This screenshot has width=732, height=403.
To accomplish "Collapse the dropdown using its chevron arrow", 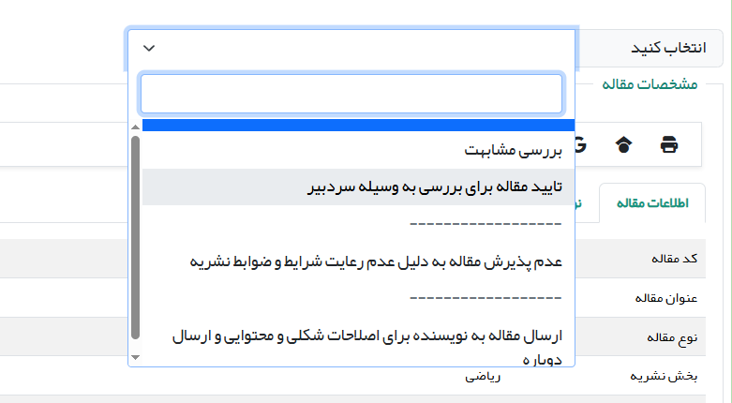I will [149, 49].
